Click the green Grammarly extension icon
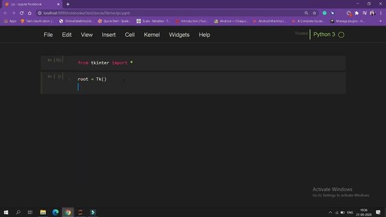This screenshot has width=386, height=217. 324,13
